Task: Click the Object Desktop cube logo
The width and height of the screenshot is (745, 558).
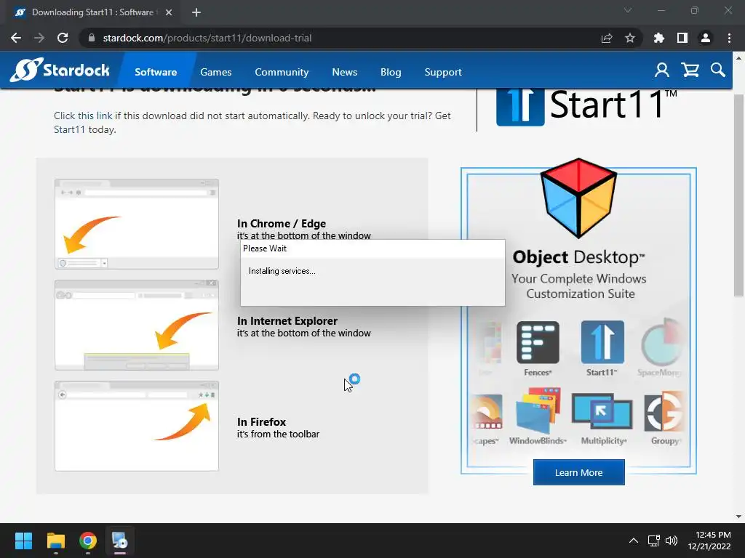Action: point(578,198)
